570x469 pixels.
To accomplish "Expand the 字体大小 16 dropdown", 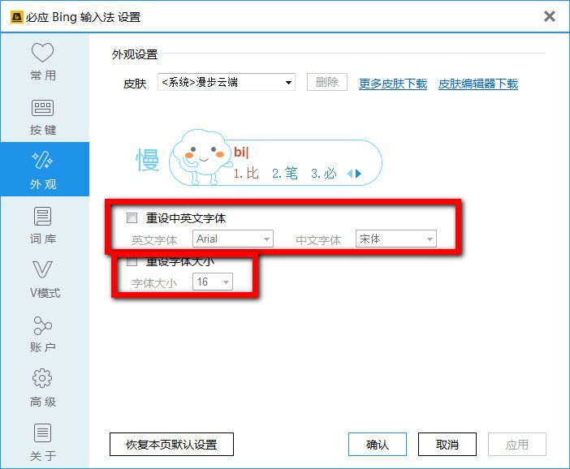I will coord(213,282).
